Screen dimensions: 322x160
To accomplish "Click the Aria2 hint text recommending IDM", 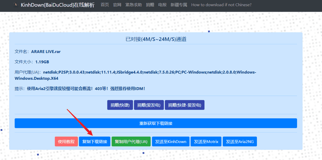I will [x=86, y=89].
